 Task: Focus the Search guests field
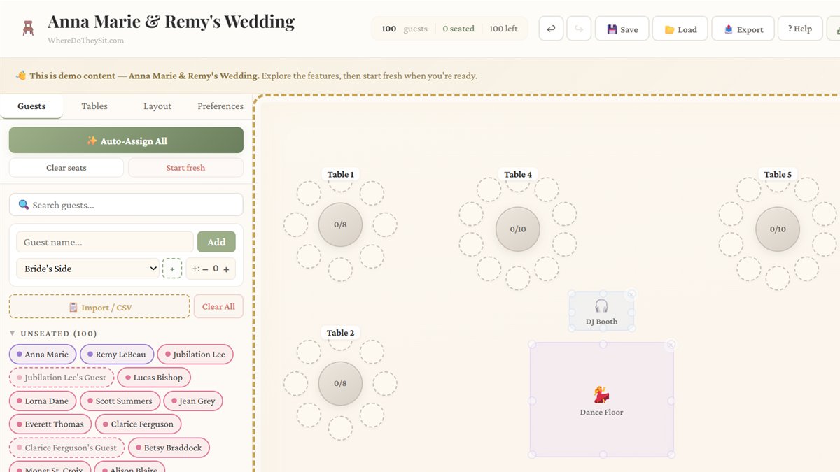coord(126,205)
